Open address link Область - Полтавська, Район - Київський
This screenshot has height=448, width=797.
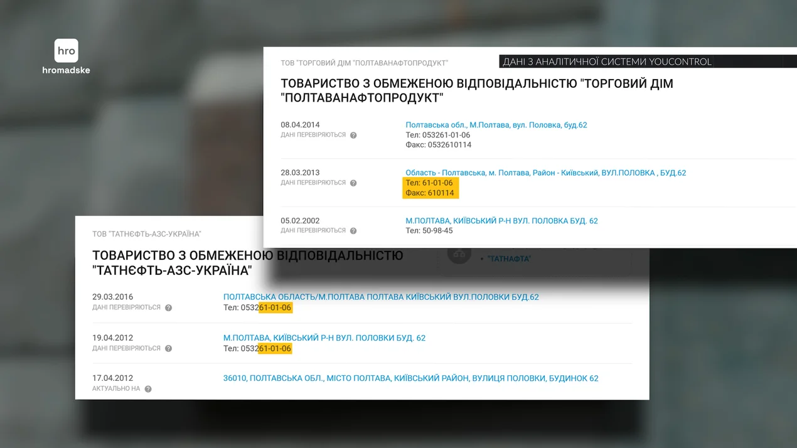pos(546,173)
